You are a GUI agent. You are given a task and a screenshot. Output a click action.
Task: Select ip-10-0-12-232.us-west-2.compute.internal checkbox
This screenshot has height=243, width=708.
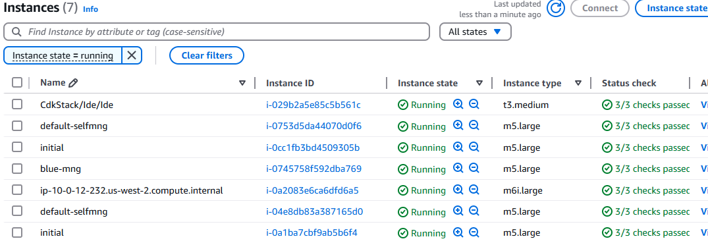(x=17, y=190)
